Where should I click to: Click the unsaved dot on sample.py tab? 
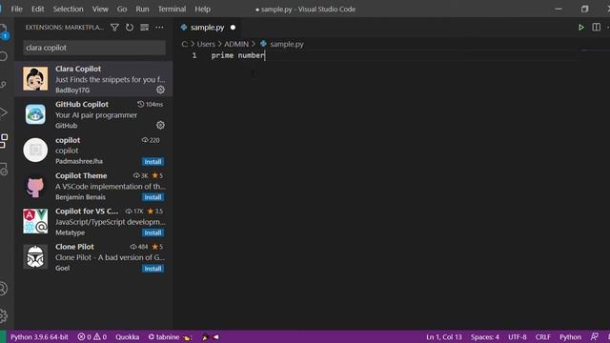(233, 28)
